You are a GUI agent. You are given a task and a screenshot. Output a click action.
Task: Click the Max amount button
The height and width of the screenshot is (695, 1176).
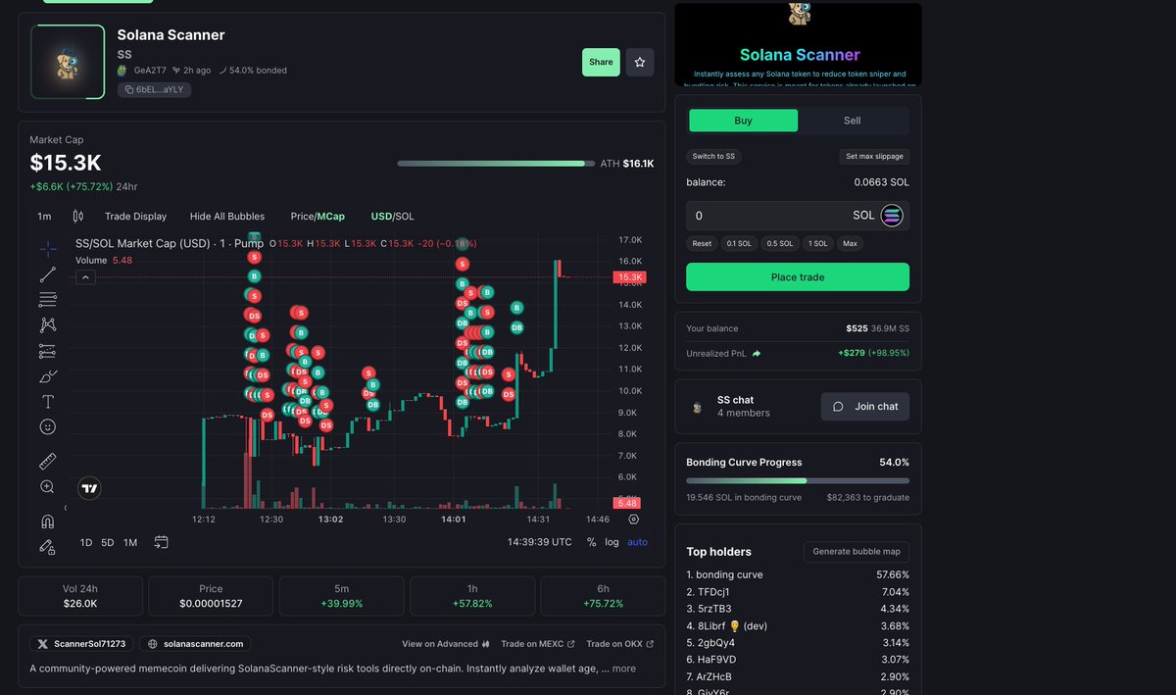(850, 243)
